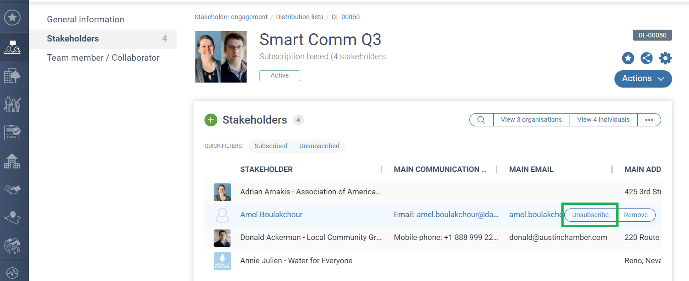Toggle the Unsubscribed quick filter
The image size is (689, 281).
pyautogui.click(x=319, y=146)
